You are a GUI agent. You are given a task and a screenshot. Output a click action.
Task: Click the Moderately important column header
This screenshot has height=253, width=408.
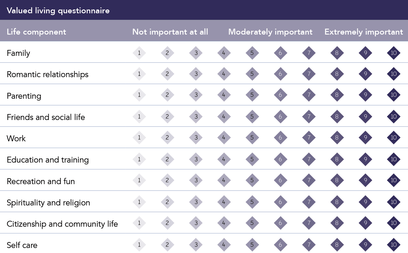pyautogui.click(x=270, y=32)
